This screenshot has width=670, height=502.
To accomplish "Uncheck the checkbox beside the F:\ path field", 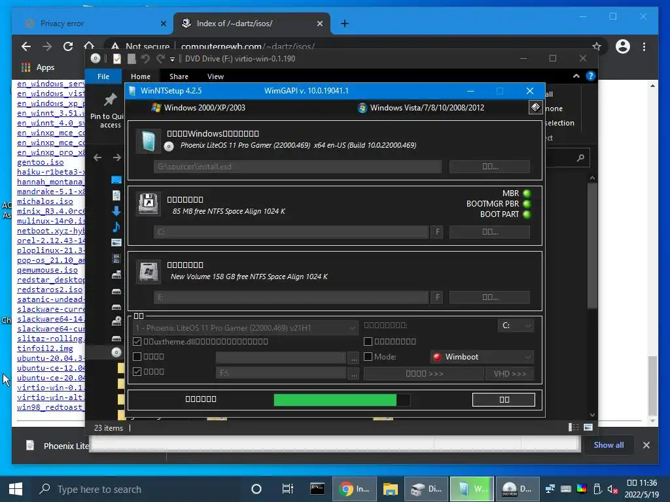I will pos(137,371).
